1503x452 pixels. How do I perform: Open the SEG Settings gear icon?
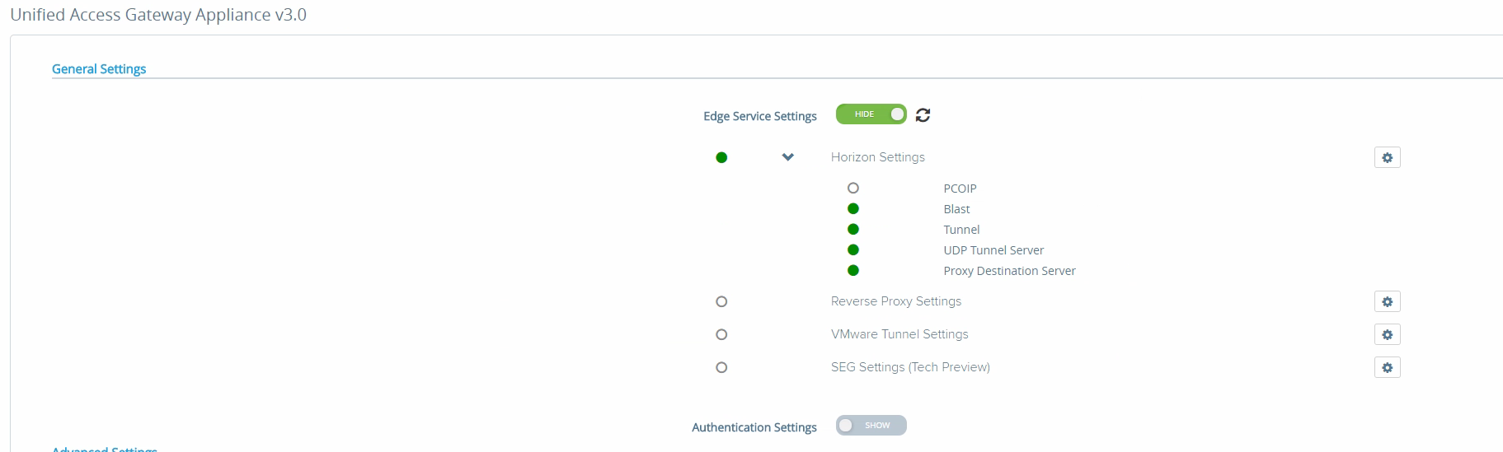(1387, 368)
